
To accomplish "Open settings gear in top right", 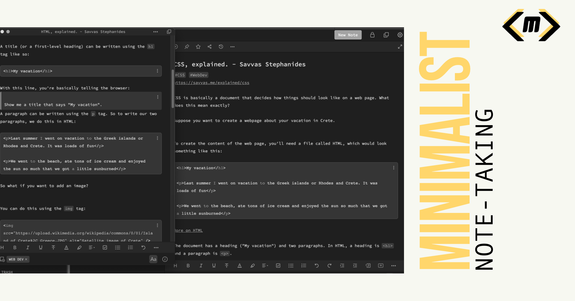I will pos(400,35).
